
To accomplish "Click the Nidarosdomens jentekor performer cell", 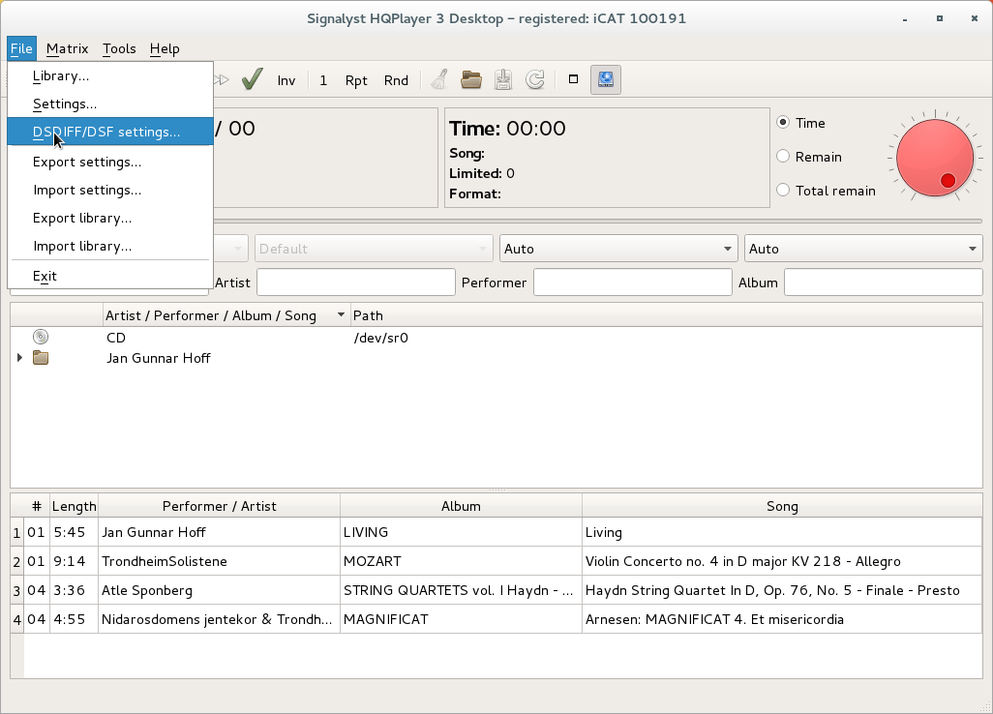I will pyautogui.click(x=219, y=620).
